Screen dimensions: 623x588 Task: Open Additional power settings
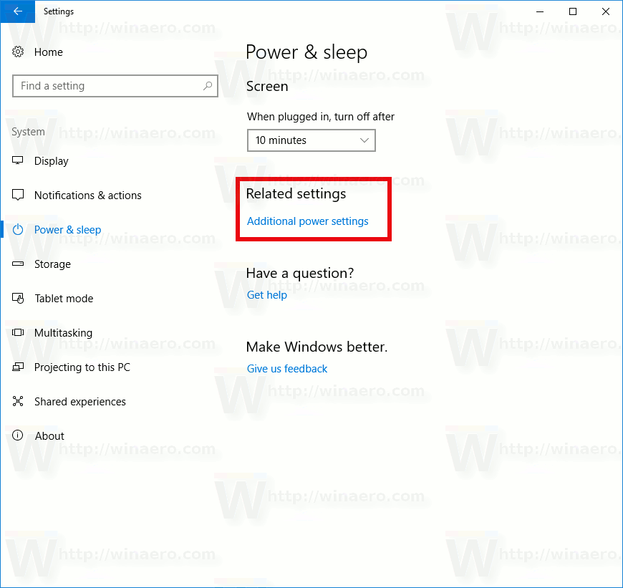coord(306,221)
